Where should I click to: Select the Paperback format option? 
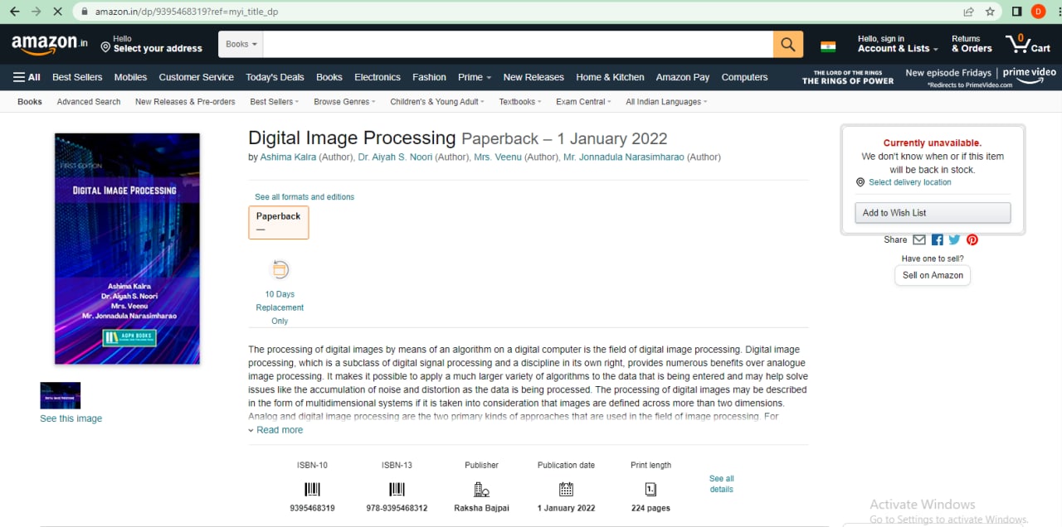pyautogui.click(x=278, y=222)
